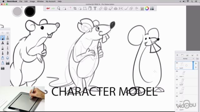
Task: Toggle transparency lock beside blend mode
Action: [197, 59]
